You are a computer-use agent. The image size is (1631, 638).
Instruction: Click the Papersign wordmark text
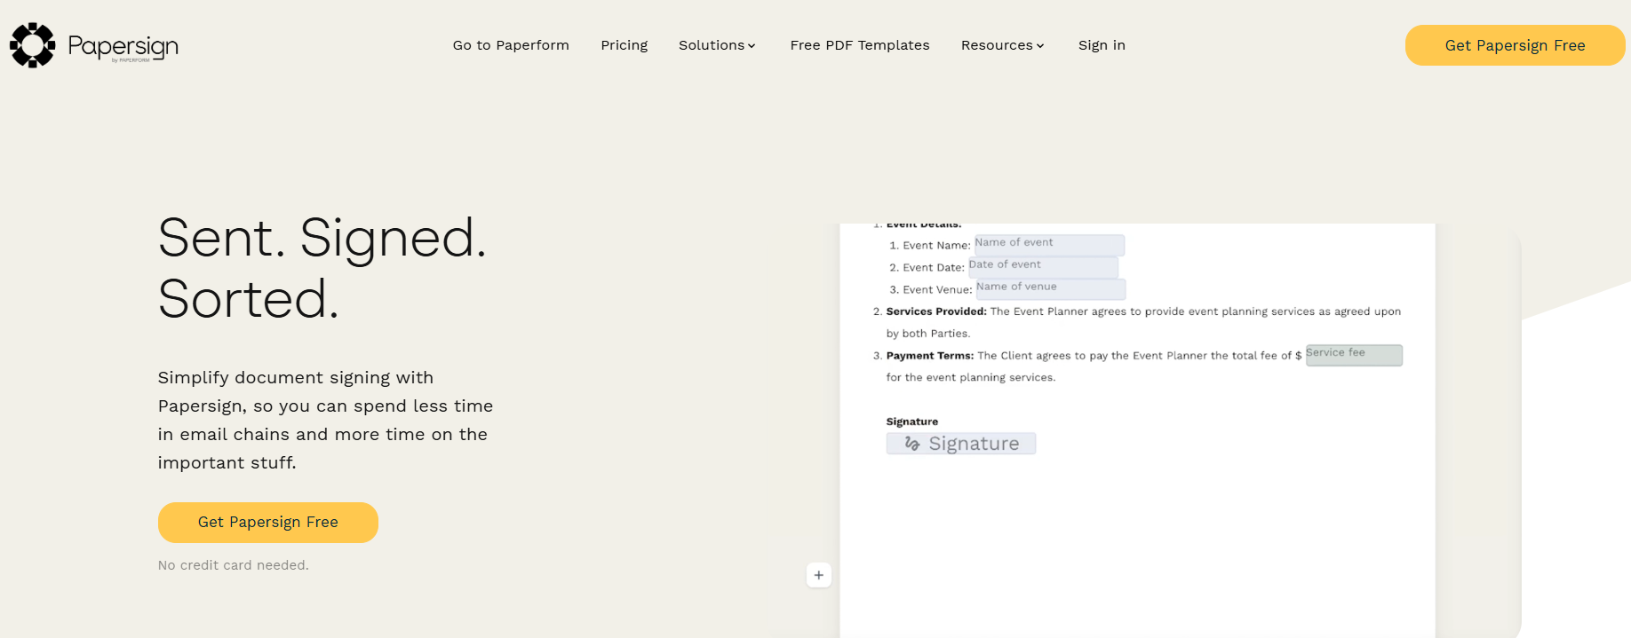point(123,45)
